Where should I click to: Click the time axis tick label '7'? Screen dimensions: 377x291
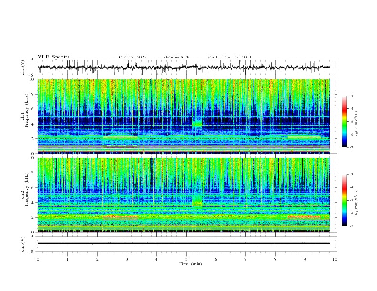pos(246,259)
